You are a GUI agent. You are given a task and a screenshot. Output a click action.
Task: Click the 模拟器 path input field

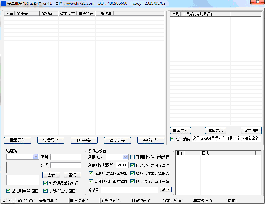click(x=130, y=190)
